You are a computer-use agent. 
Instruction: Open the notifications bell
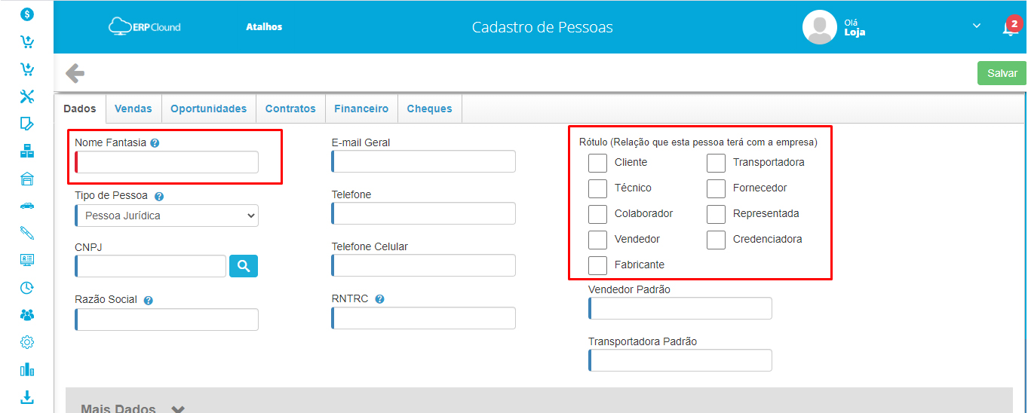click(x=1009, y=28)
